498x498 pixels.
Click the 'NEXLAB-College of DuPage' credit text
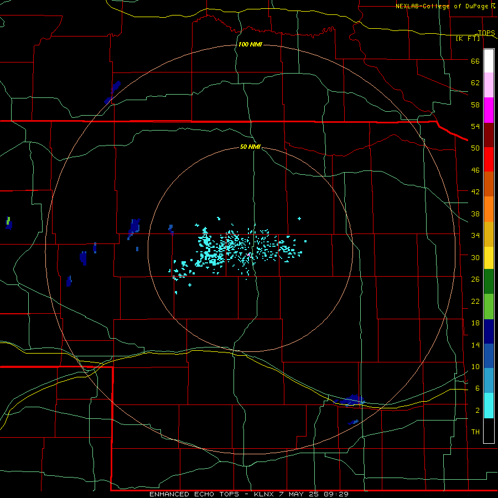(442, 6)
